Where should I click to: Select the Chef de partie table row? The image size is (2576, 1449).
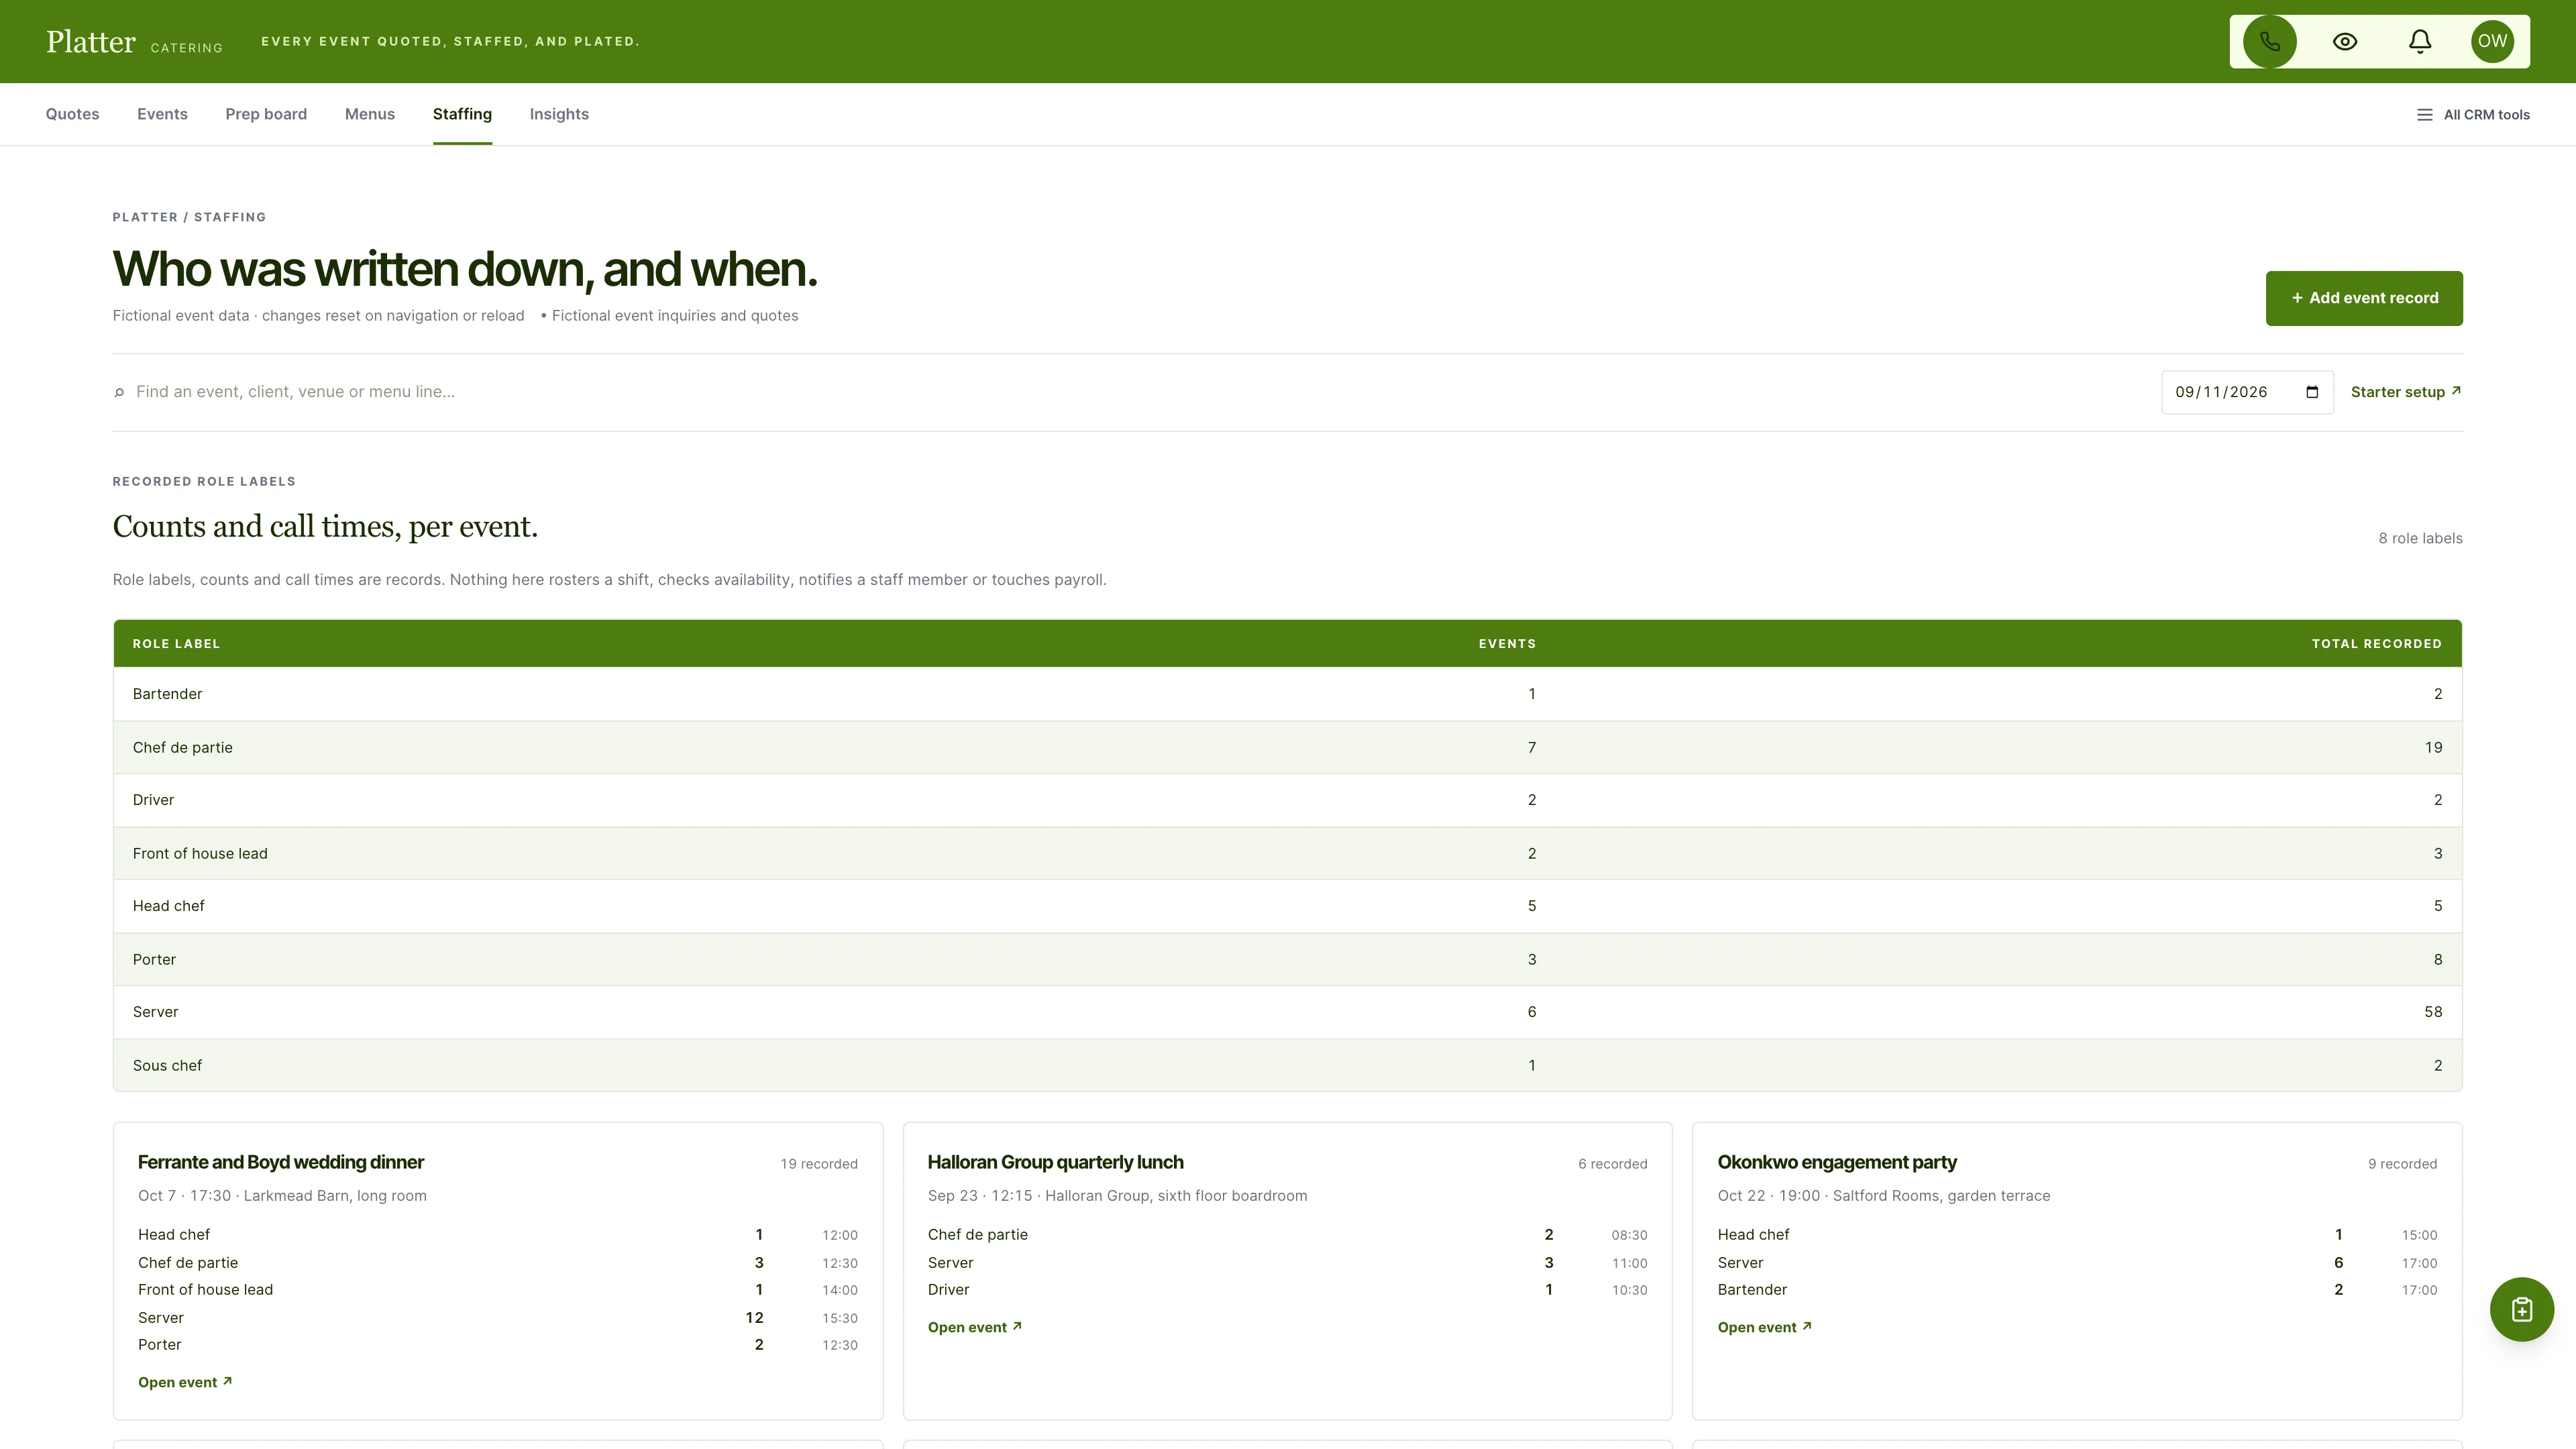1288,747
